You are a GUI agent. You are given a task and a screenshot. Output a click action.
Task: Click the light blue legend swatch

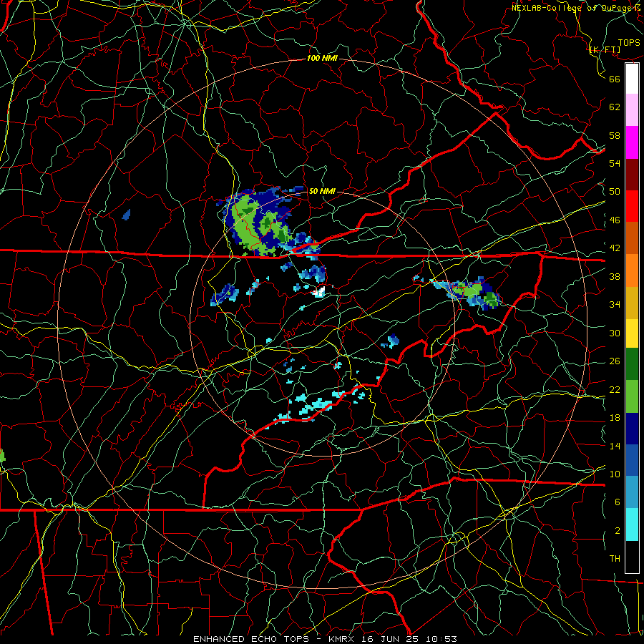[632, 492]
